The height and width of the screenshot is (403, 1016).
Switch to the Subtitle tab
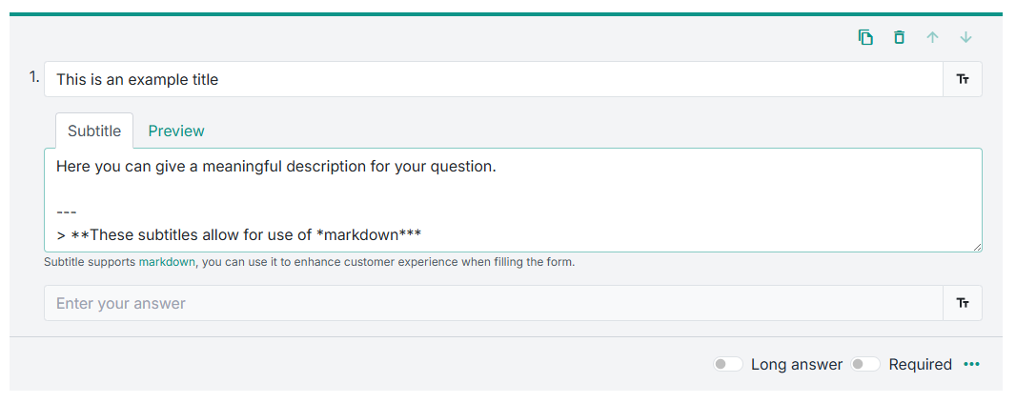94,131
